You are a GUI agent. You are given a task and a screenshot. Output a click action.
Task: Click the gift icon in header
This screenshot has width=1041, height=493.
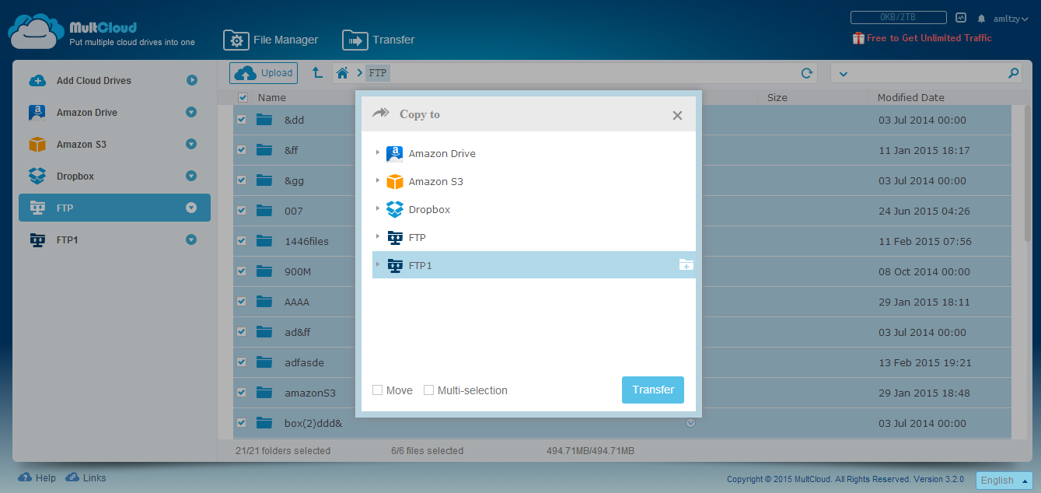point(858,38)
